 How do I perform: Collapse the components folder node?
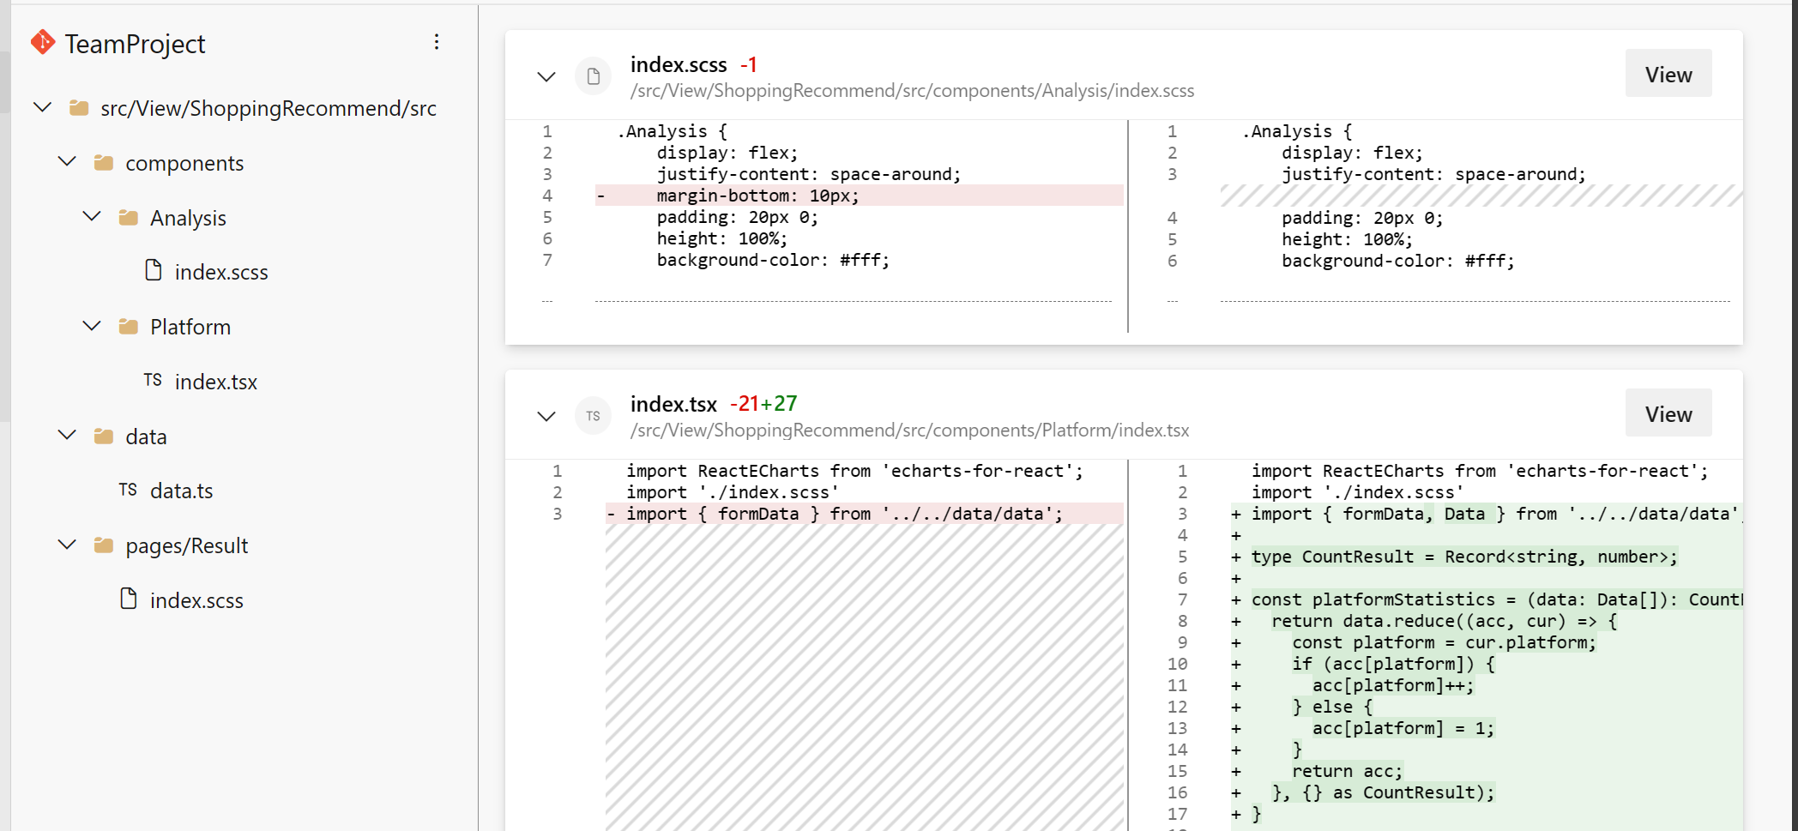tap(67, 162)
